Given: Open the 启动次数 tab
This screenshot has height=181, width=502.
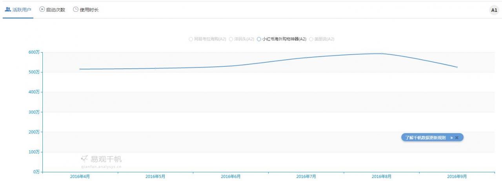Looking at the screenshot, I should (x=52, y=10).
